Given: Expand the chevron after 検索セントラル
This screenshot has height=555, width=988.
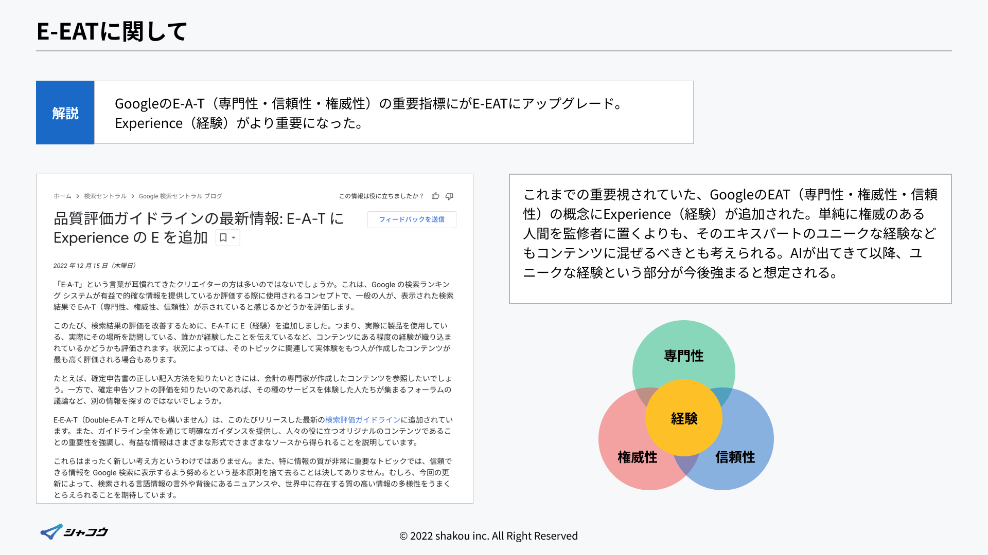Looking at the screenshot, I should 133,196.
